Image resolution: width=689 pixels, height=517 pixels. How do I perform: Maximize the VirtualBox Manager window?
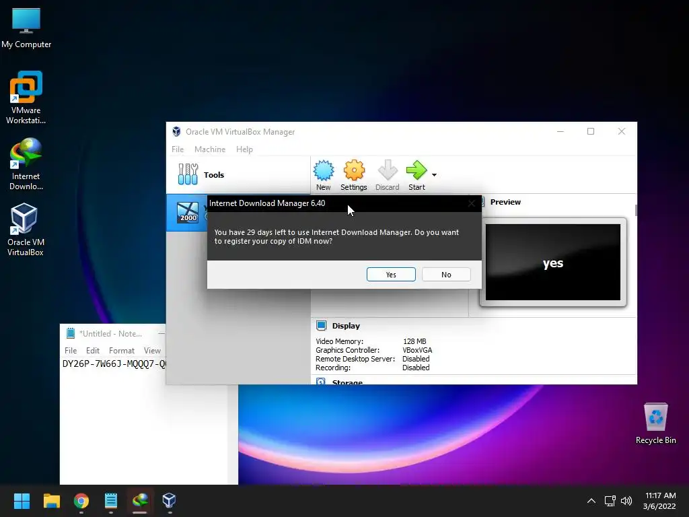coord(591,131)
